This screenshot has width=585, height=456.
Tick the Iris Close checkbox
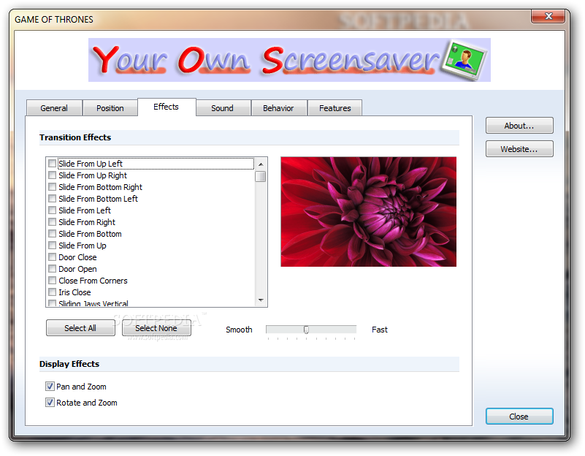click(x=53, y=292)
